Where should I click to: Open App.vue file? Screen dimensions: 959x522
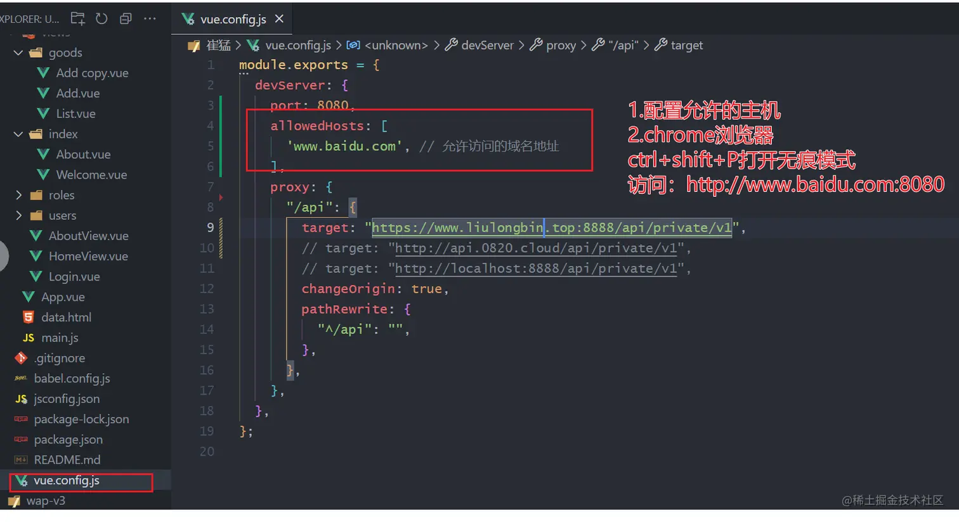coord(63,297)
